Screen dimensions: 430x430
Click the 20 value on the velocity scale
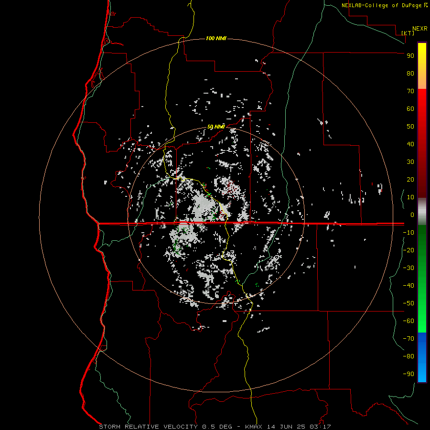click(410, 180)
